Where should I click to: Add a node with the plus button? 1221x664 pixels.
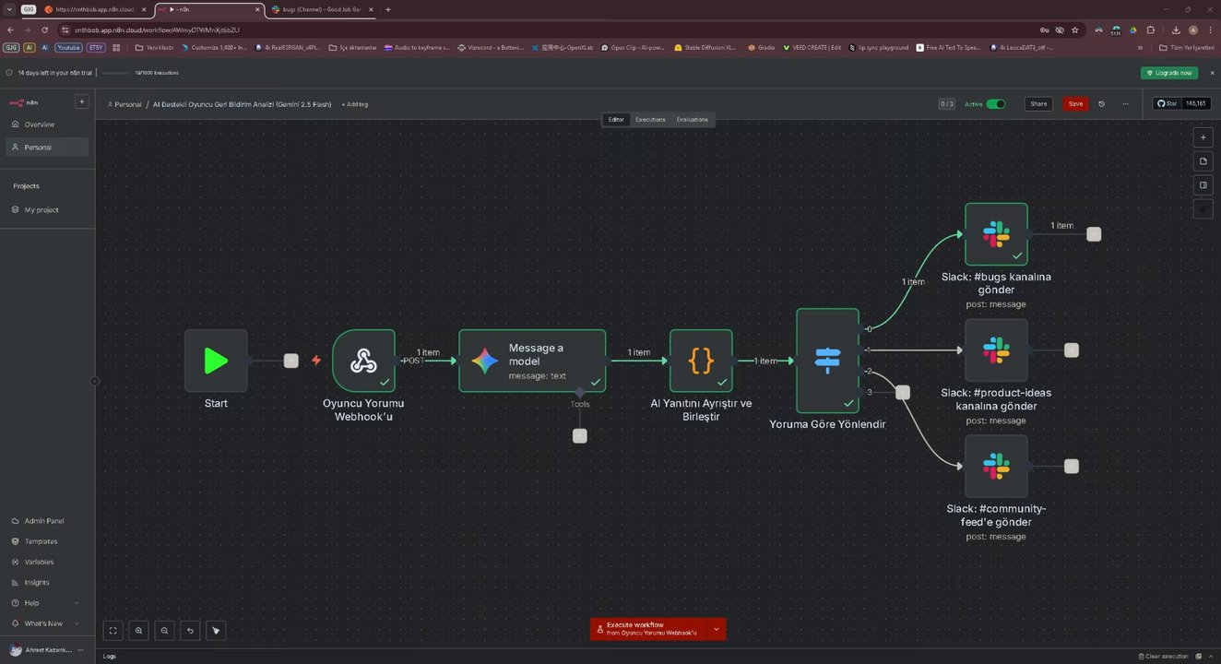click(1203, 137)
